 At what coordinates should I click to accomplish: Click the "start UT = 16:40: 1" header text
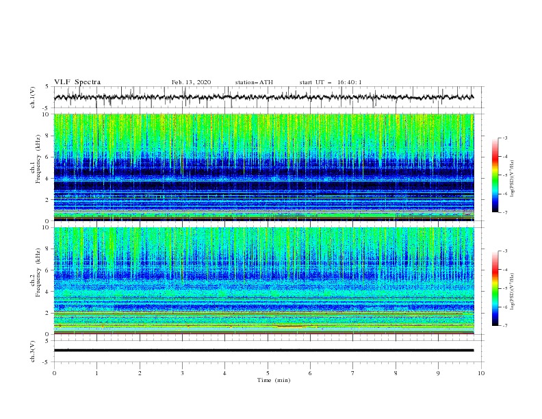pyautogui.click(x=331, y=82)
